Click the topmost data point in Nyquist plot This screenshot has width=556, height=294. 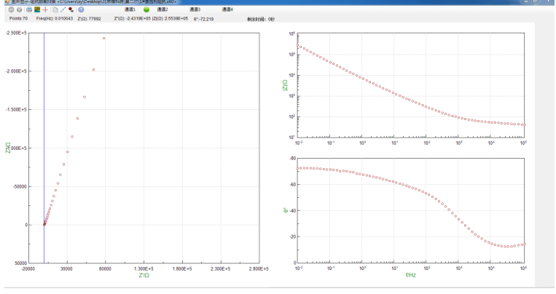pyautogui.click(x=103, y=38)
